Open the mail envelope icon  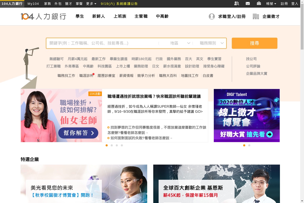pyautogui.click(x=248, y=4)
